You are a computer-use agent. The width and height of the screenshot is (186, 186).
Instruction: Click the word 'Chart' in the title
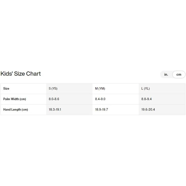pos(33,74)
